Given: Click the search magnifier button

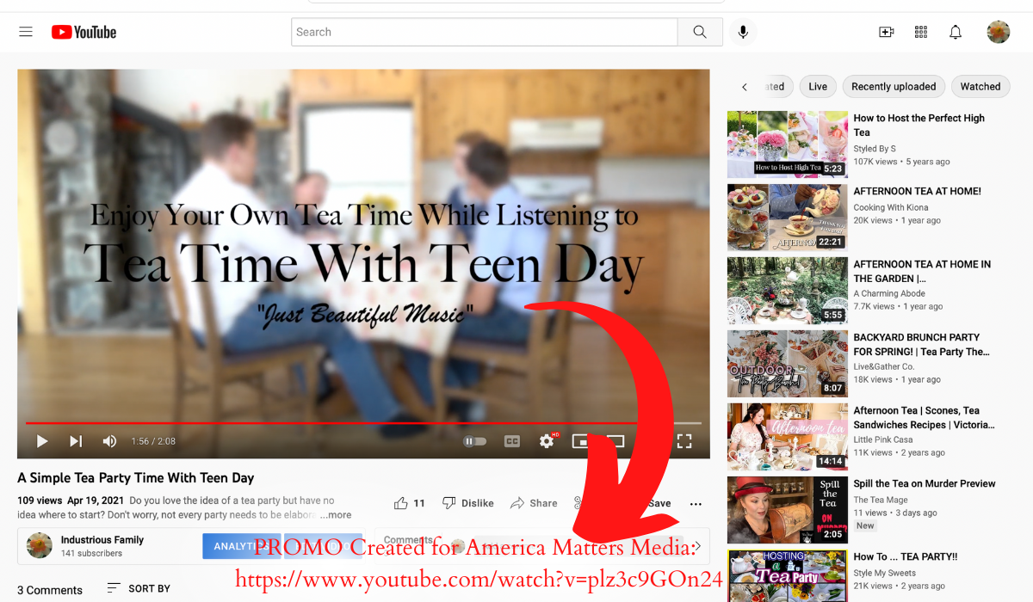Looking at the screenshot, I should 700,32.
